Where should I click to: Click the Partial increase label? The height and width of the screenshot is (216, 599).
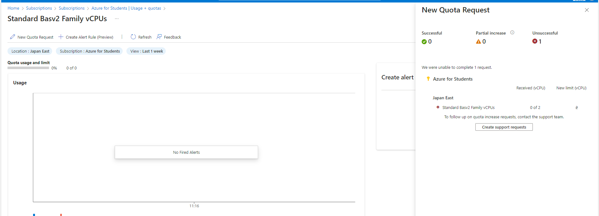(491, 33)
